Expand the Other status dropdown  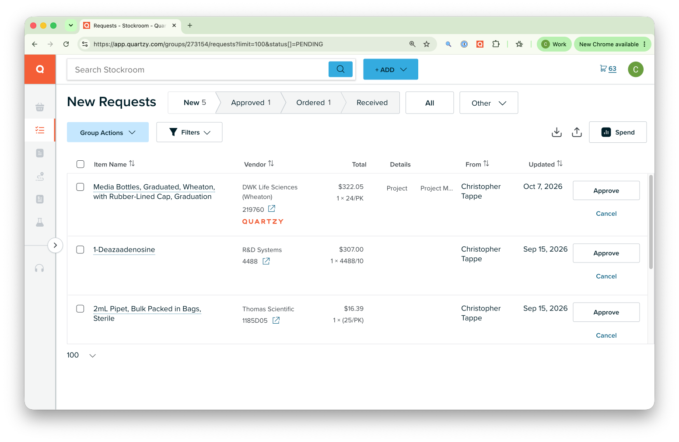click(x=489, y=103)
